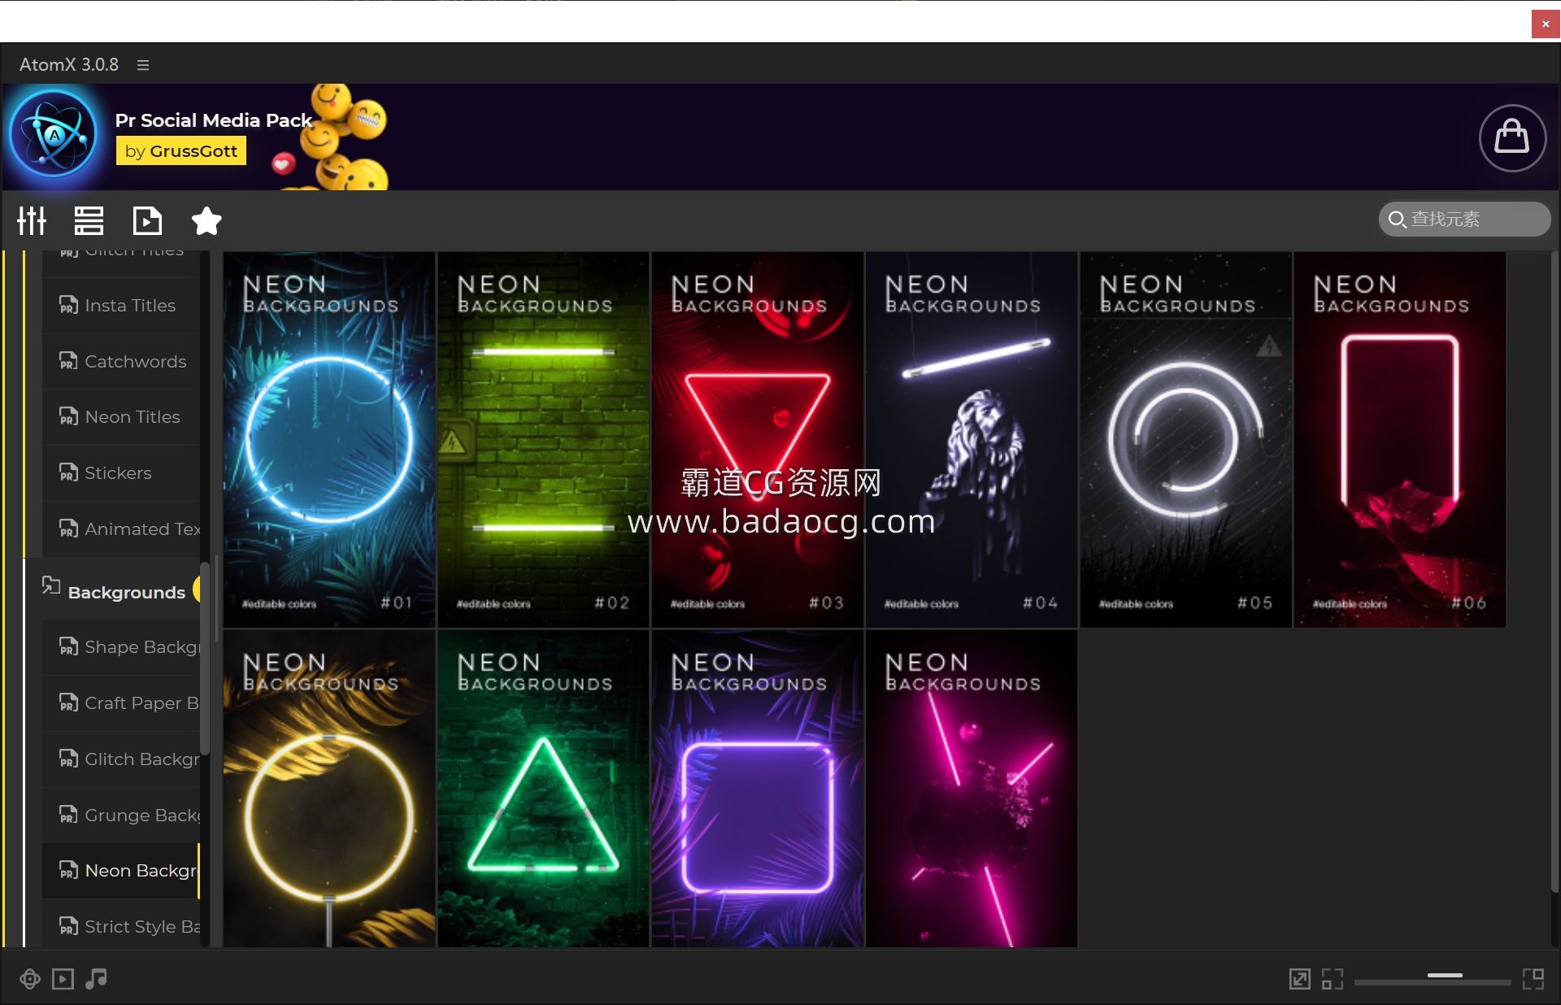Select the Insta Titles category
This screenshot has width=1561, height=1005.
121,306
